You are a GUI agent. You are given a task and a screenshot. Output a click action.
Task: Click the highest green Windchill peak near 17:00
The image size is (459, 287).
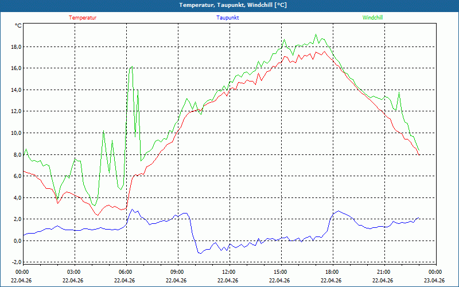(316, 34)
